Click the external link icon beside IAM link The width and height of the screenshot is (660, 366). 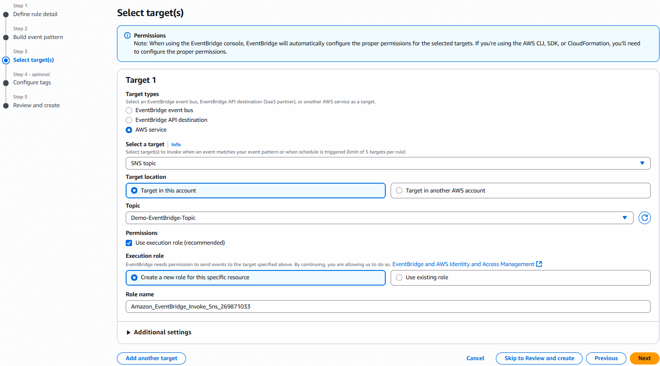coord(539,264)
